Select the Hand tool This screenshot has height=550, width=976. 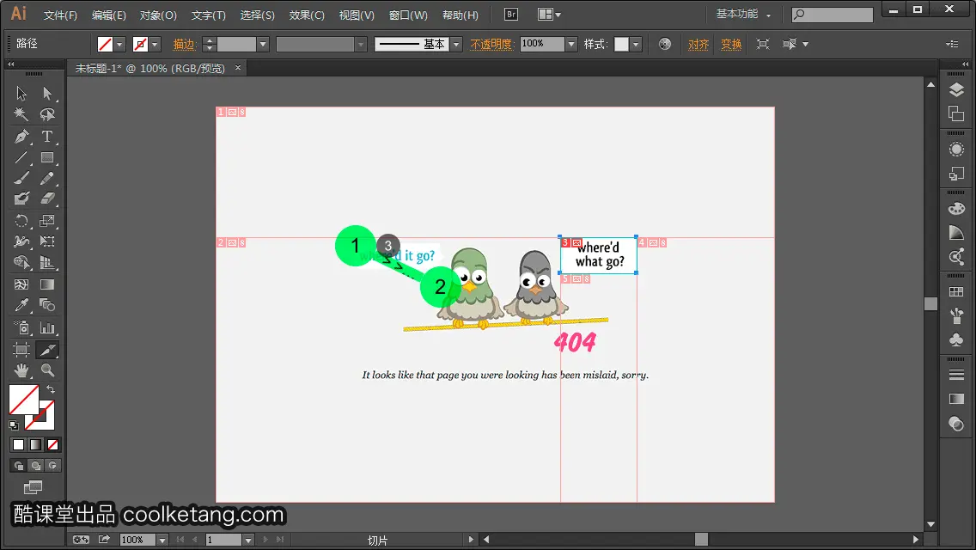pos(21,370)
